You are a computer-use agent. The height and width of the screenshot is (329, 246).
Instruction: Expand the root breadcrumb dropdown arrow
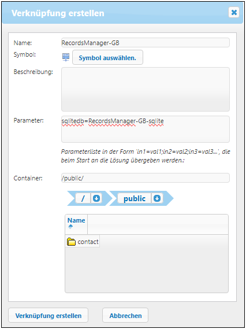point(96,198)
